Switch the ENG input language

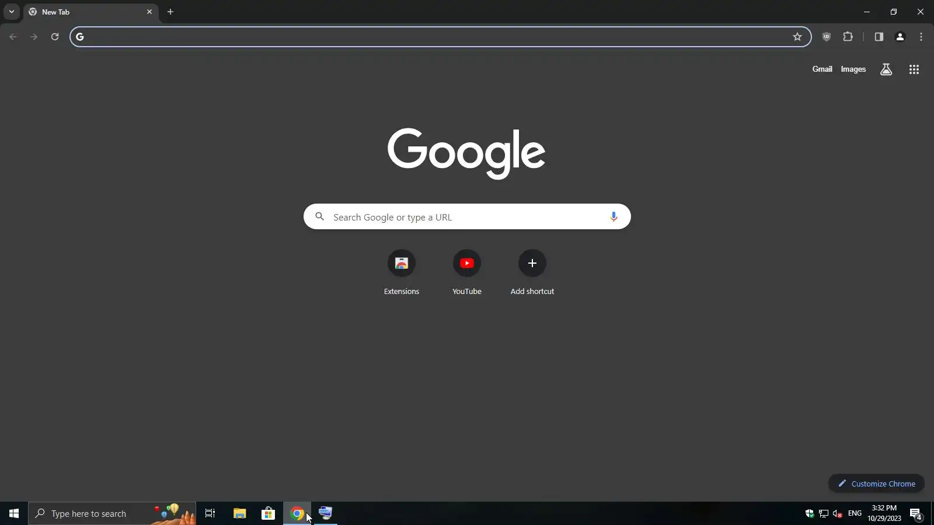point(855,513)
